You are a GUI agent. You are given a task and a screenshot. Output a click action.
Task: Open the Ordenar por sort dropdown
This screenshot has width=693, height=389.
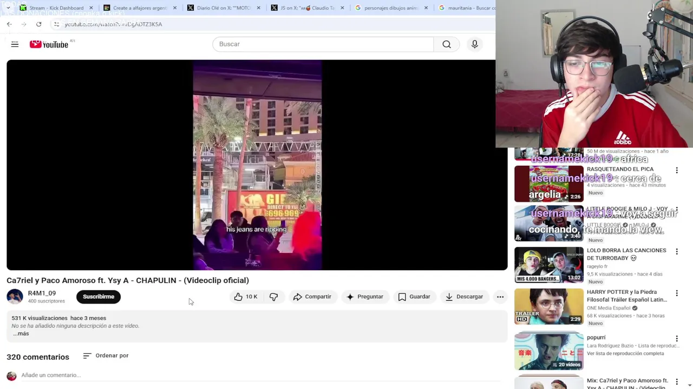[x=106, y=356]
